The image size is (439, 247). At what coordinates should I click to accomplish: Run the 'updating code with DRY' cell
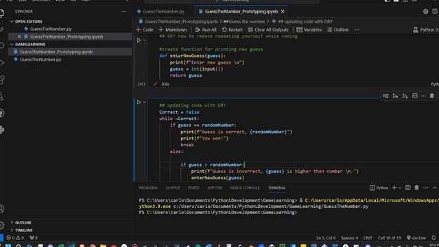click(139, 102)
